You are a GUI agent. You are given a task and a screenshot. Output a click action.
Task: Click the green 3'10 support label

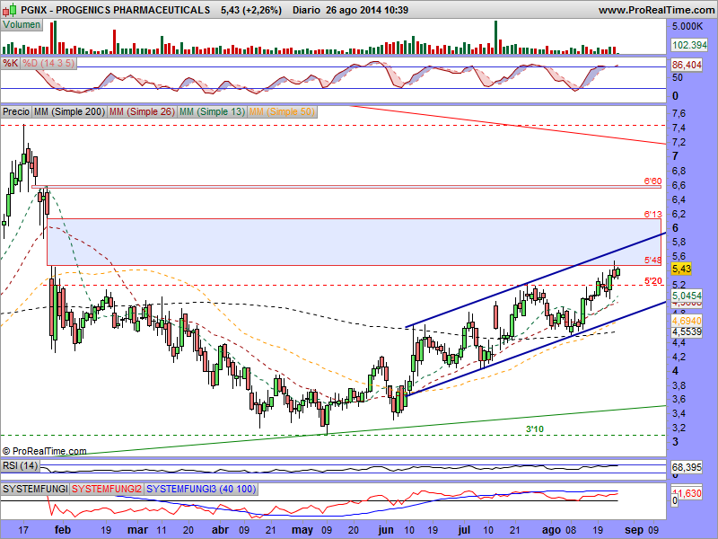point(534,429)
